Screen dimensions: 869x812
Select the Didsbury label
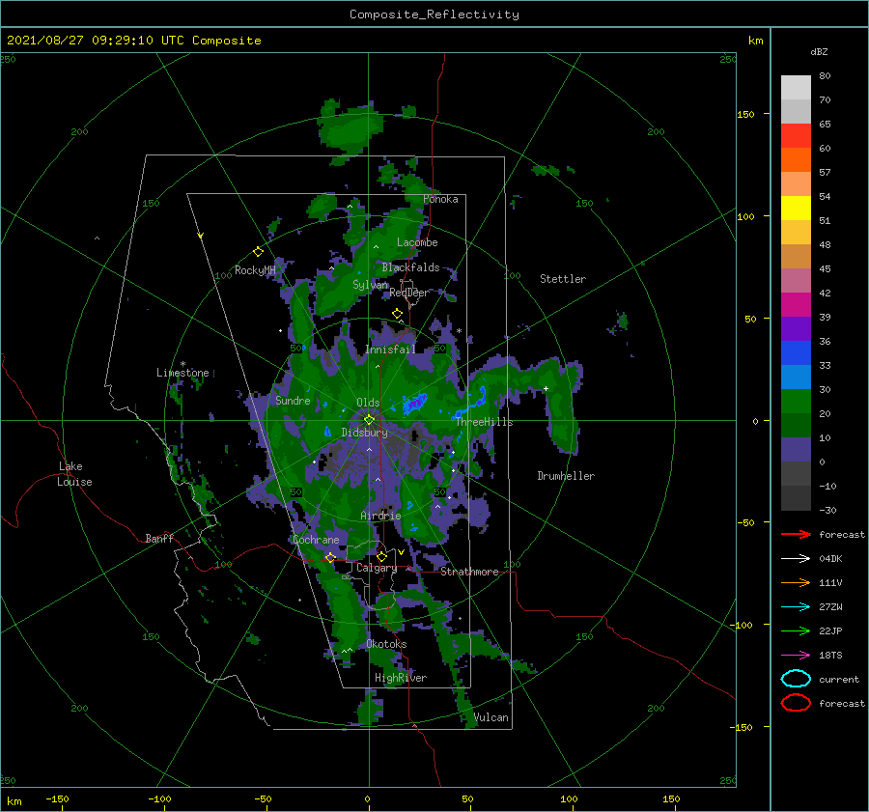364,433
